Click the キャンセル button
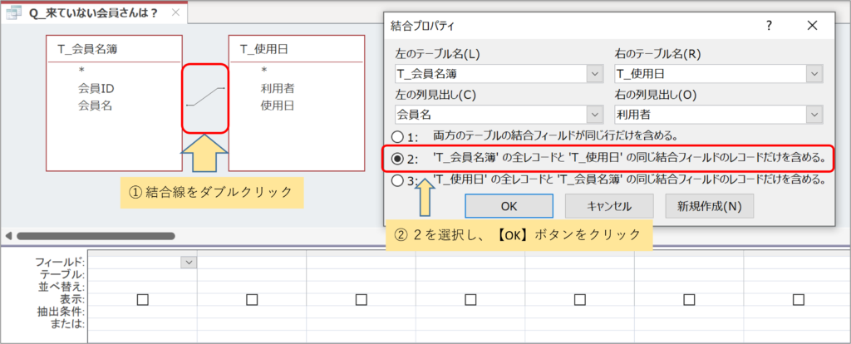 click(608, 205)
